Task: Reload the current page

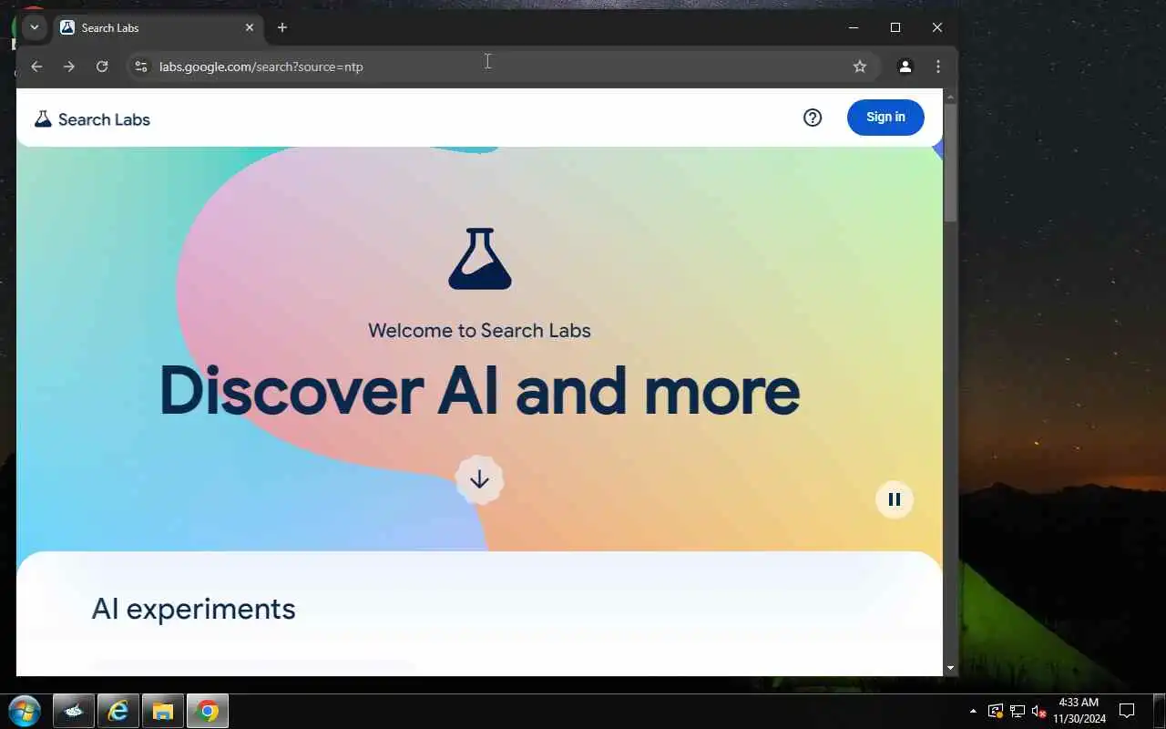Action: [x=102, y=67]
